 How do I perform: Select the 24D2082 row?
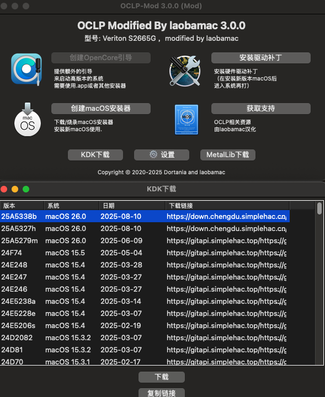[145, 338]
